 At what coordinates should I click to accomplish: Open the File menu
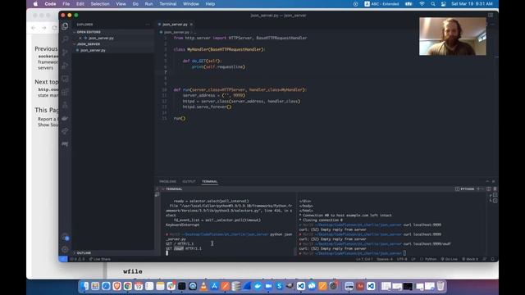(66, 4)
